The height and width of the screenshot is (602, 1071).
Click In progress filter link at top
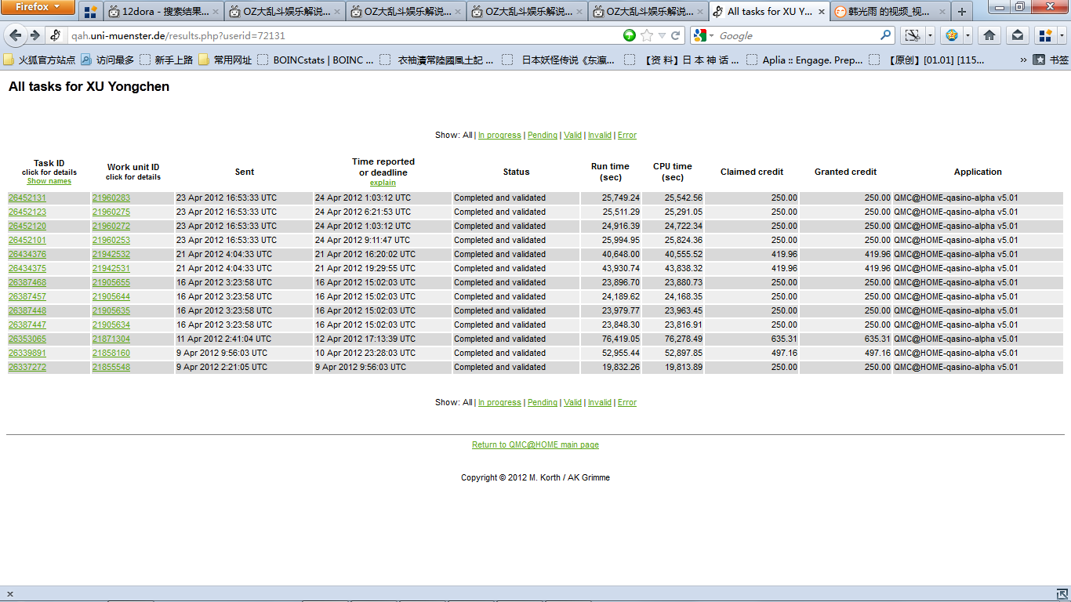pos(499,135)
